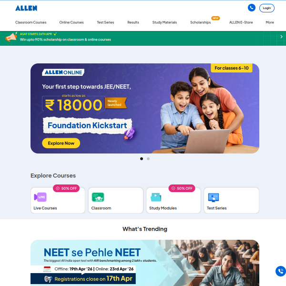Image resolution: width=286 pixels, height=286 pixels.
Task: Click the Live Courses video camera icon
Action: 41,197
